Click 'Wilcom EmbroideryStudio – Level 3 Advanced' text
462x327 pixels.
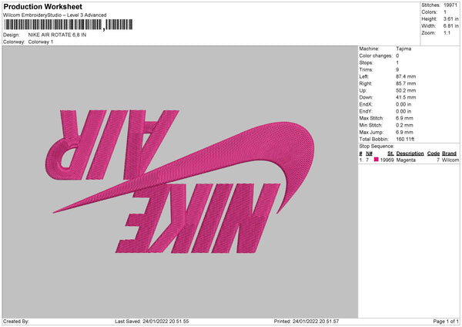tap(55, 15)
